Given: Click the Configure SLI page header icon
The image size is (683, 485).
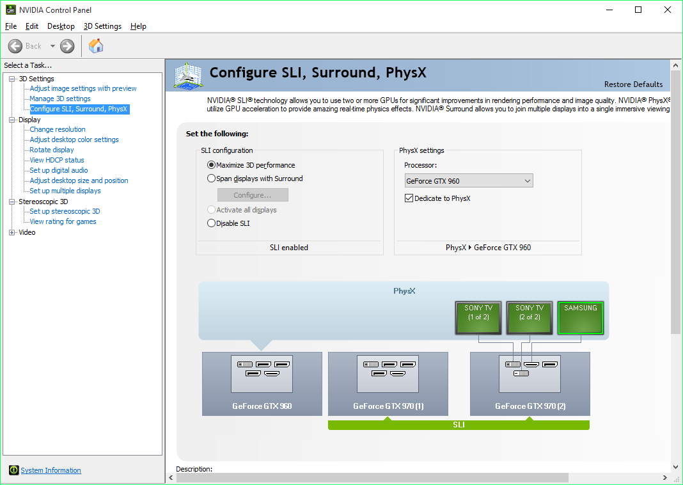Looking at the screenshot, I should point(188,76).
